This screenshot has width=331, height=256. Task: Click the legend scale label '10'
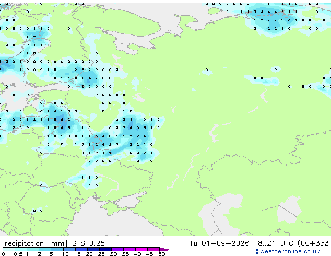pos(65,254)
